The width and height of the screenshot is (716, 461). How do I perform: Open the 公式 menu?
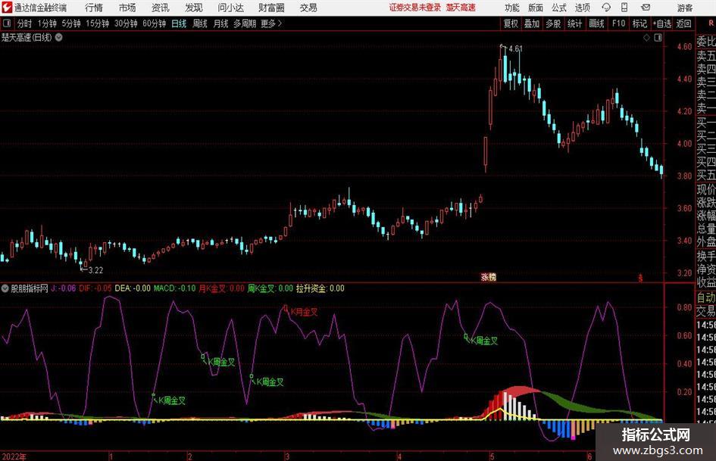[558, 8]
